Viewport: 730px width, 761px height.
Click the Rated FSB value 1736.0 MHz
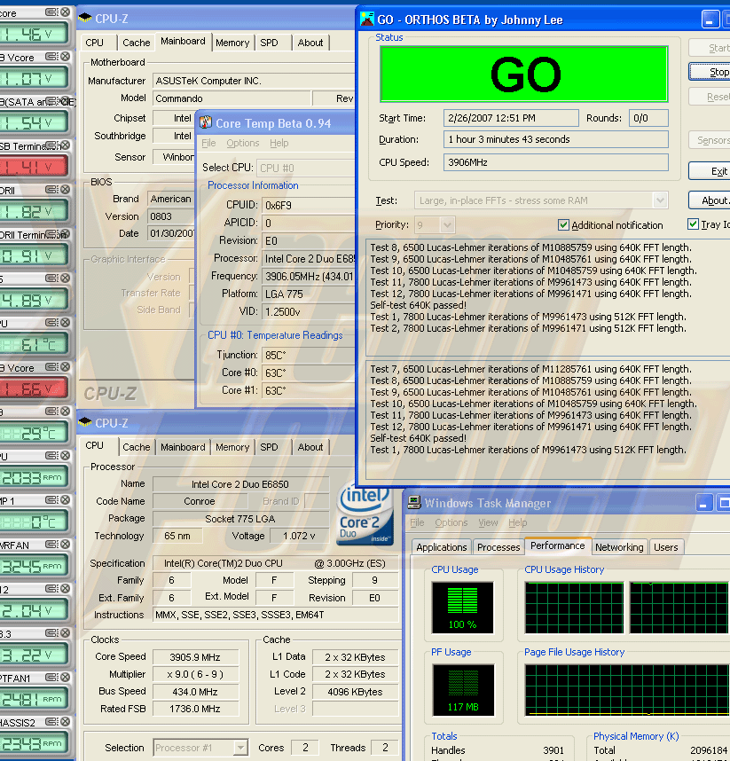[195, 709]
